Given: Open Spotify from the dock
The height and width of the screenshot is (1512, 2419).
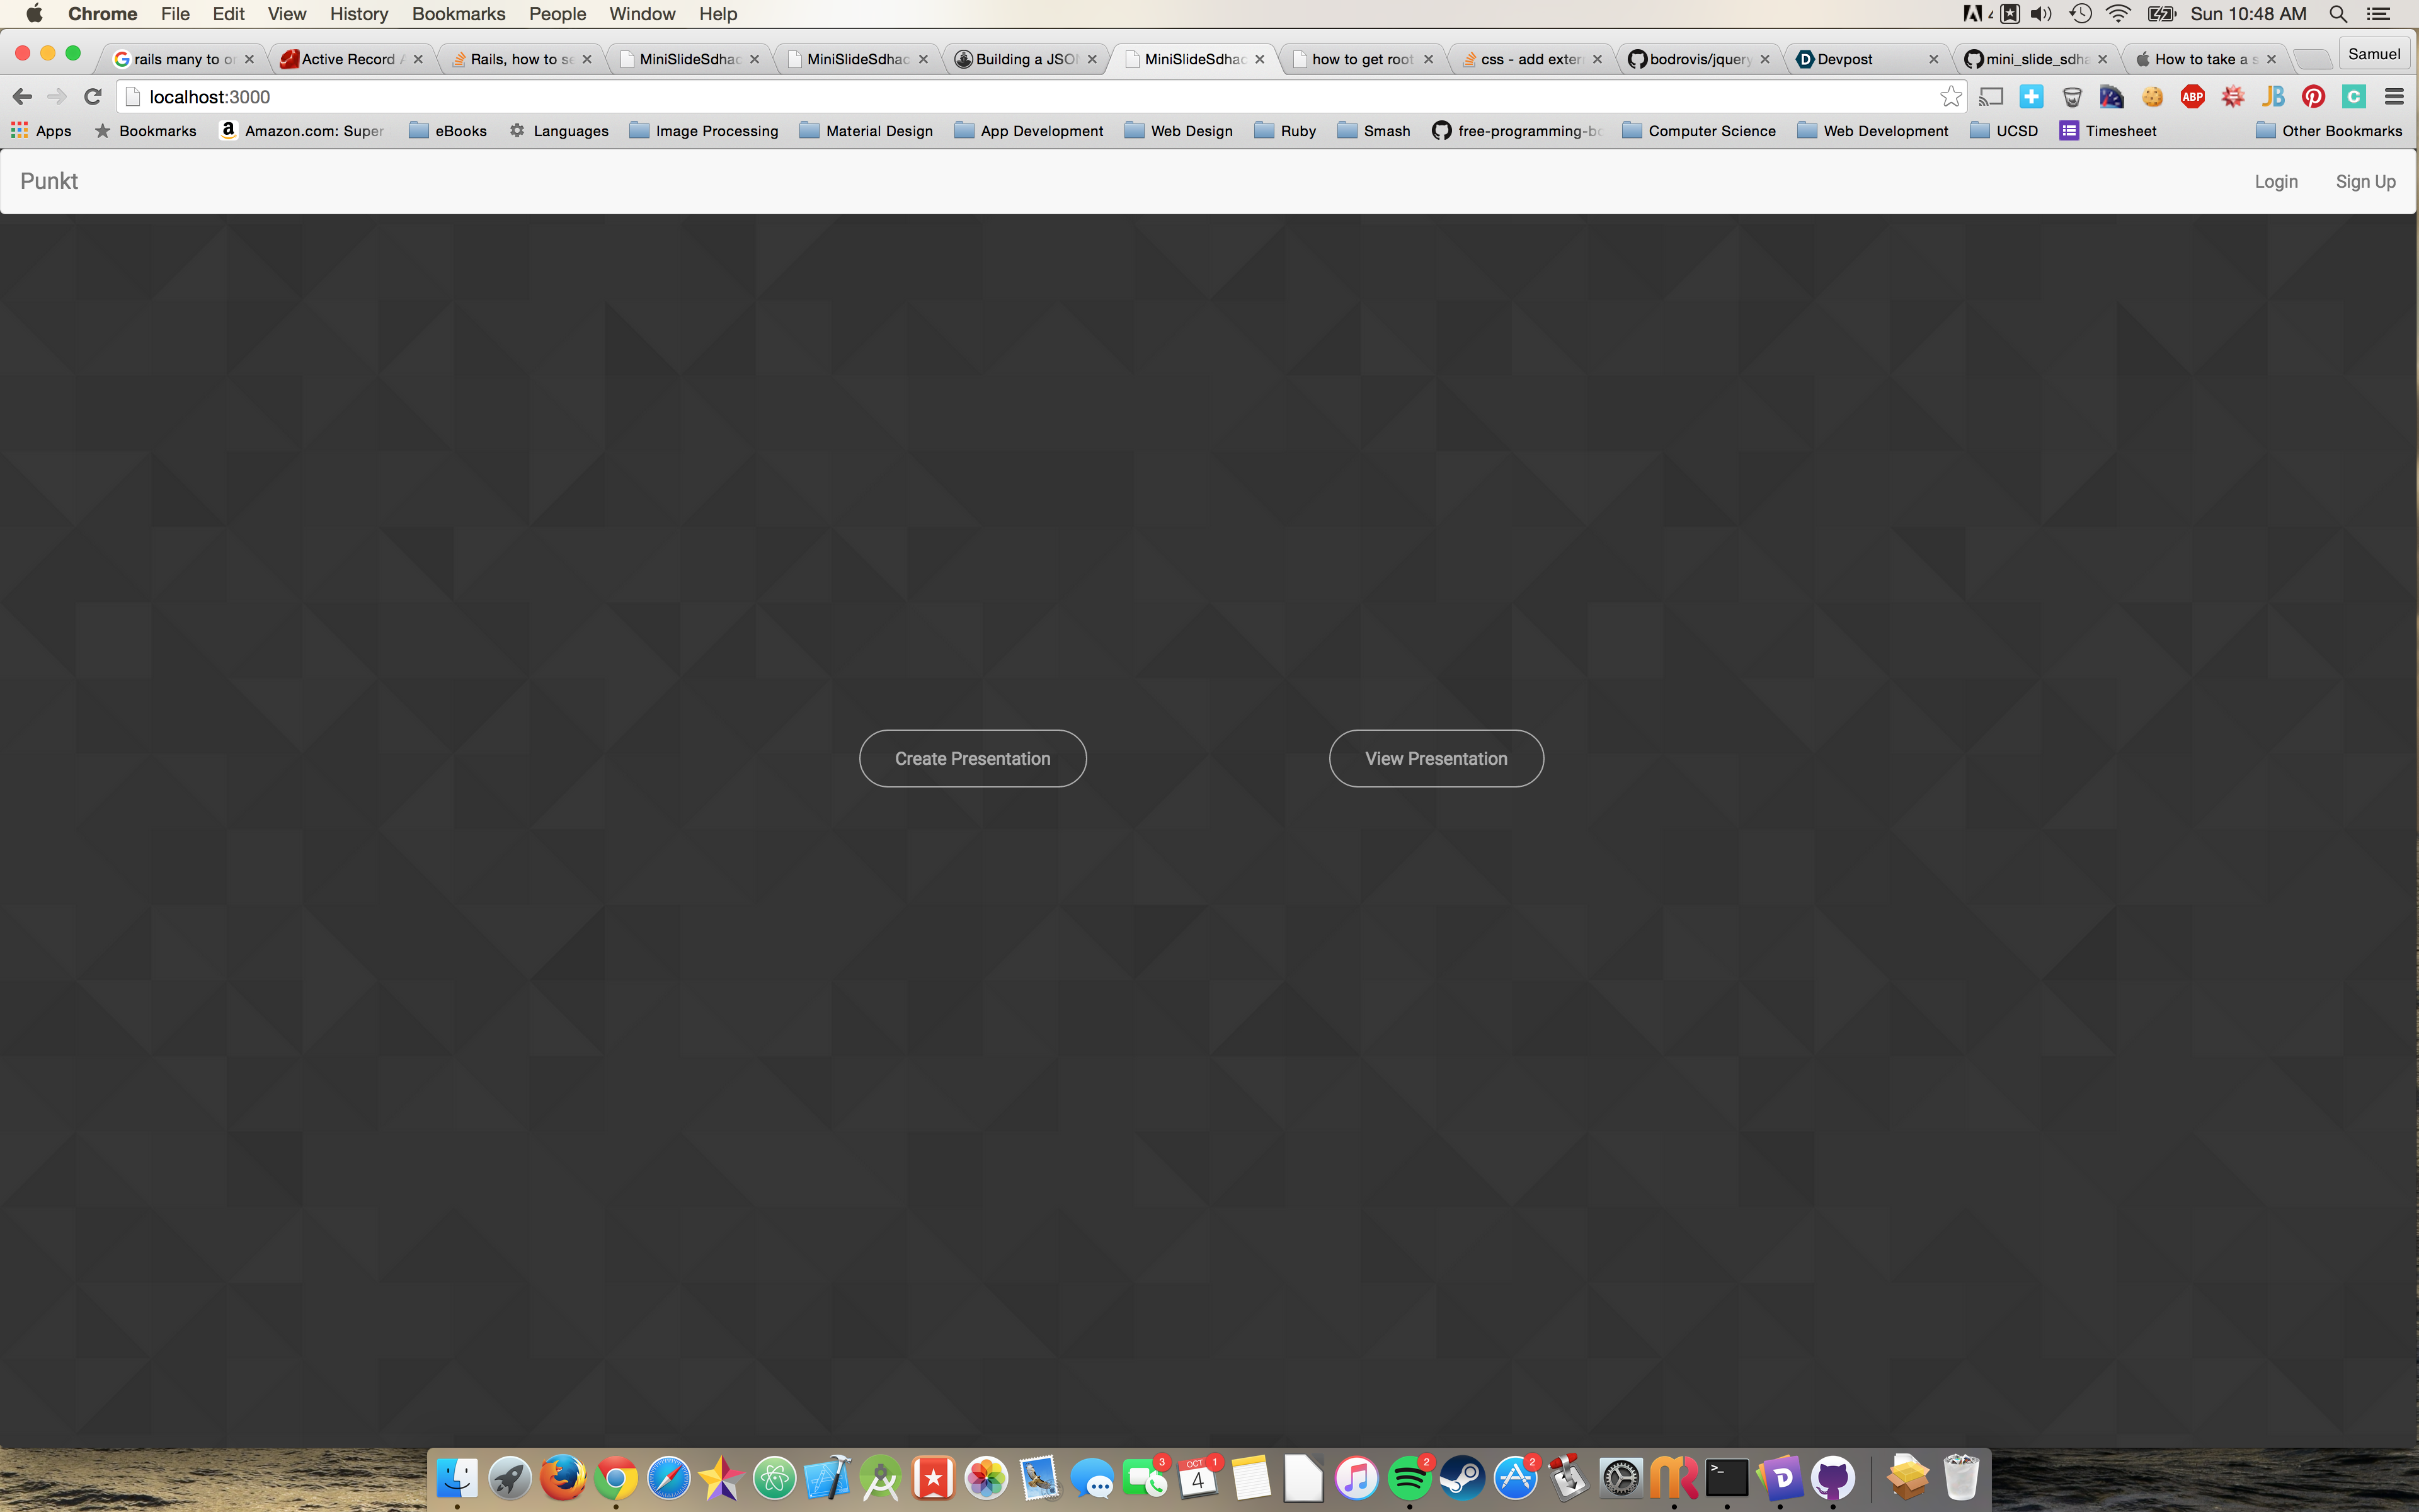Looking at the screenshot, I should click(x=1409, y=1478).
